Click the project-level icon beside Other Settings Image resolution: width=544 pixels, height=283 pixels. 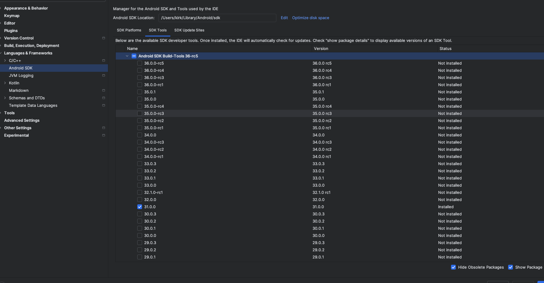(x=103, y=128)
